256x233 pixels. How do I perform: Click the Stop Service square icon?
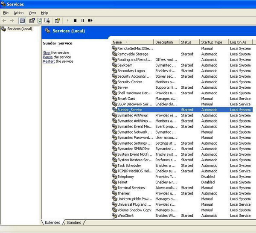click(75, 20)
